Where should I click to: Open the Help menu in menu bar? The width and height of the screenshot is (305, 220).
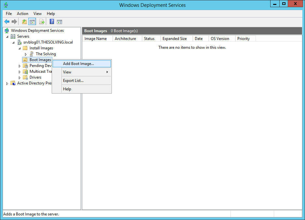(x=51, y=14)
